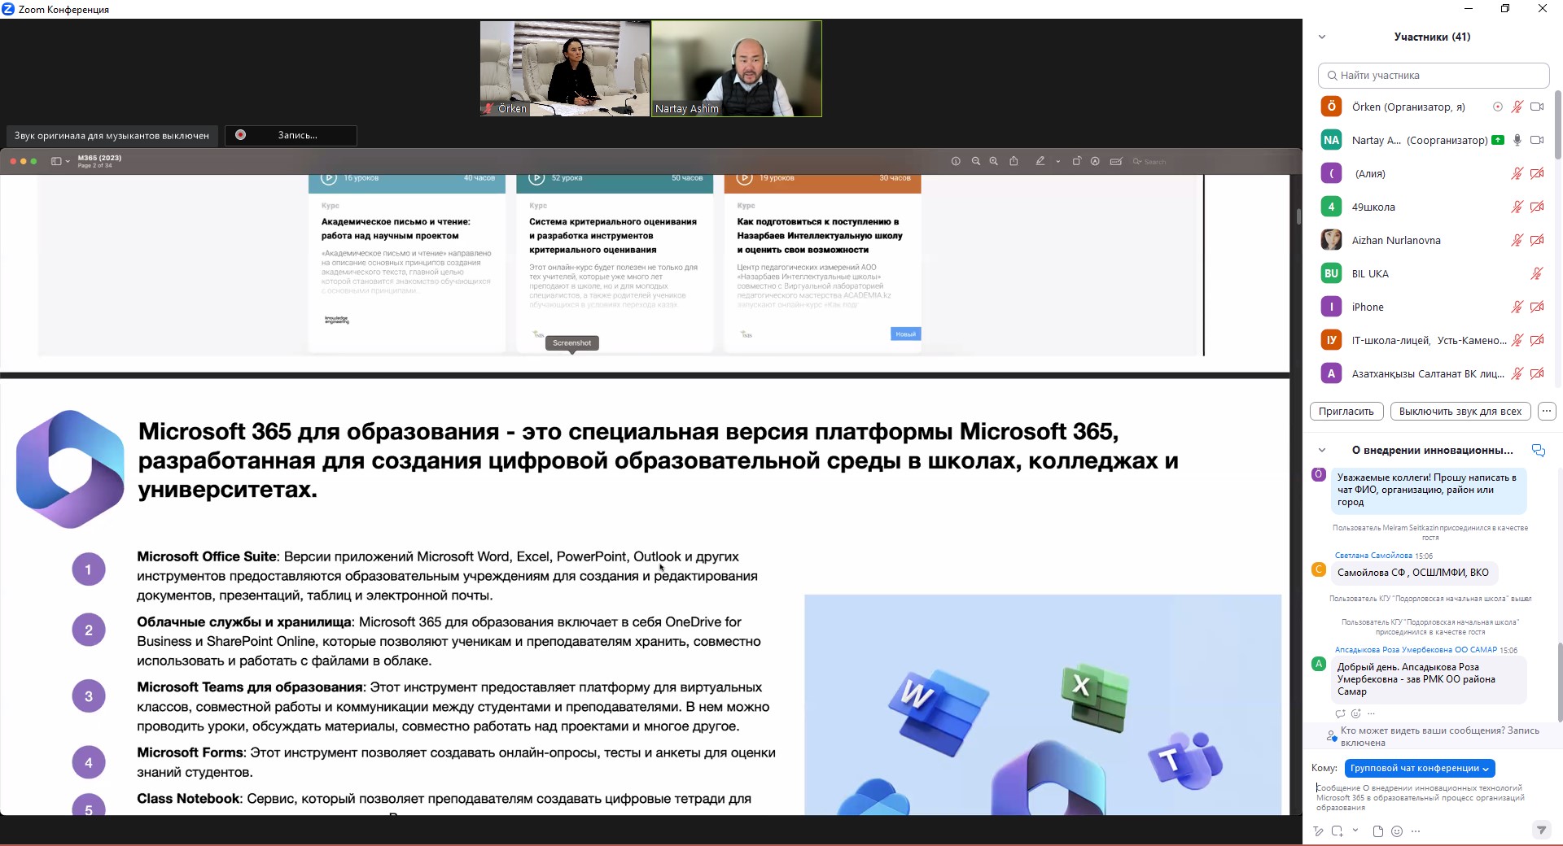Click play icon on 52 урока course card
The height and width of the screenshot is (846, 1563).
[536, 177]
